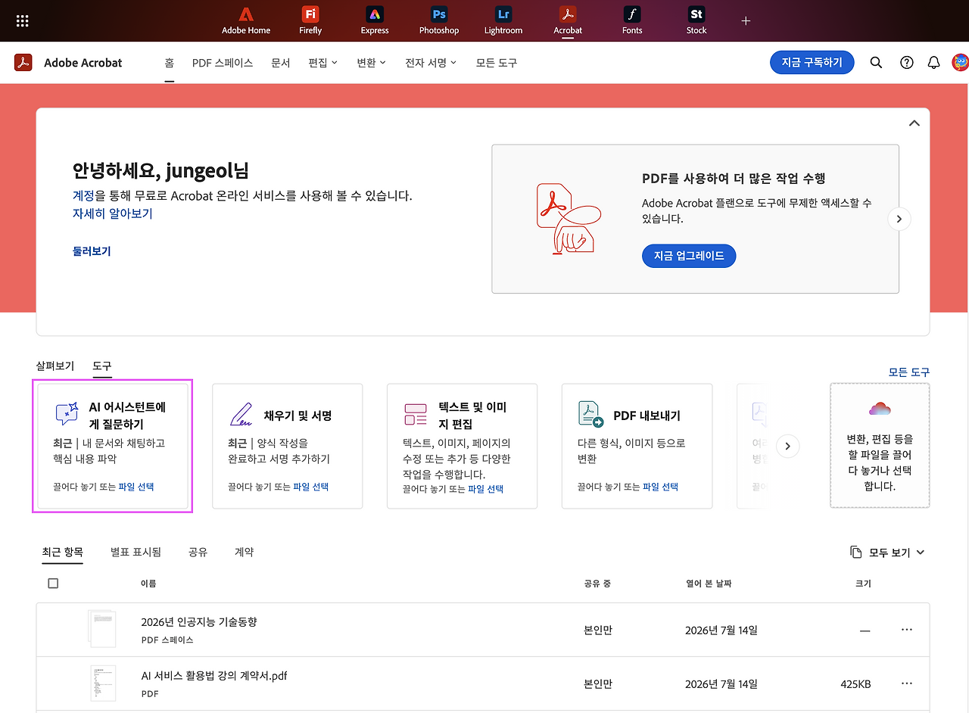969x713 pixels.
Task: Open the AI 서비스 활용법 강의 계약서.pdf thumbnail
Action: click(103, 683)
